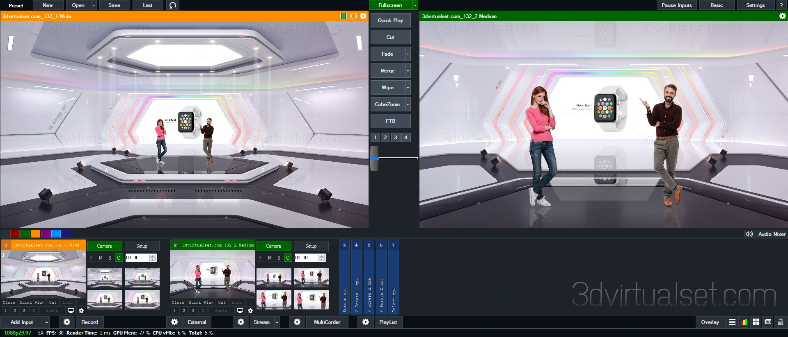Open the gear beside PlayList

click(366, 322)
